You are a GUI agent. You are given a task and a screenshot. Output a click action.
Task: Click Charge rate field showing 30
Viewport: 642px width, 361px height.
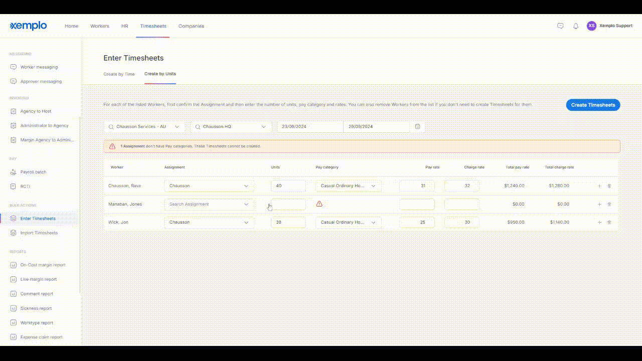click(x=462, y=222)
